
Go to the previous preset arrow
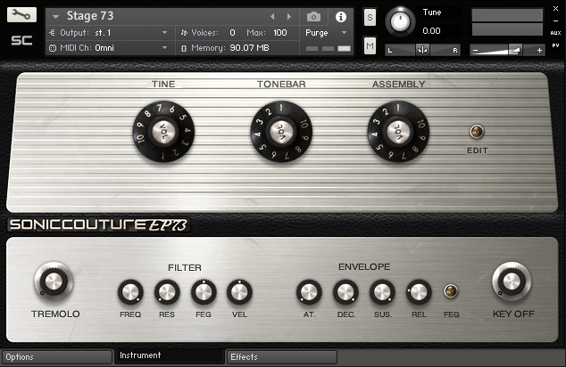pyautogui.click(x=272, y=17)
